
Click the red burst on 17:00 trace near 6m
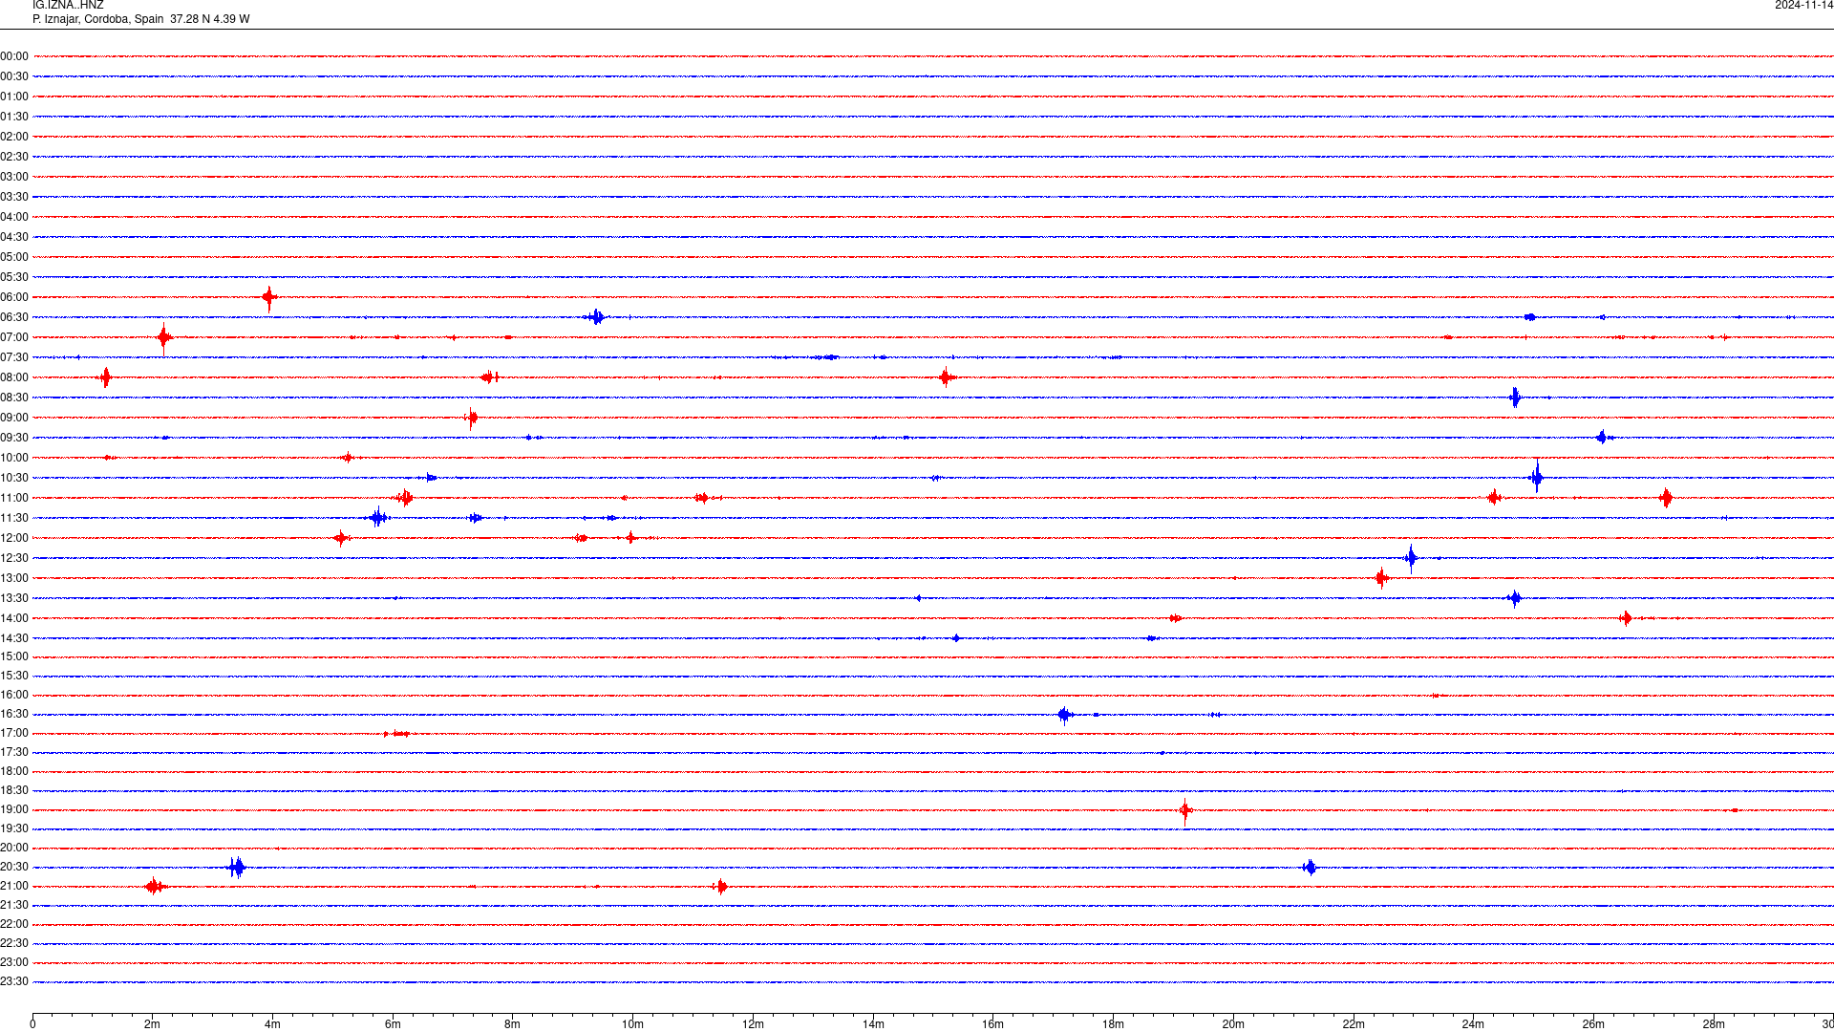(x=397, y=734)
